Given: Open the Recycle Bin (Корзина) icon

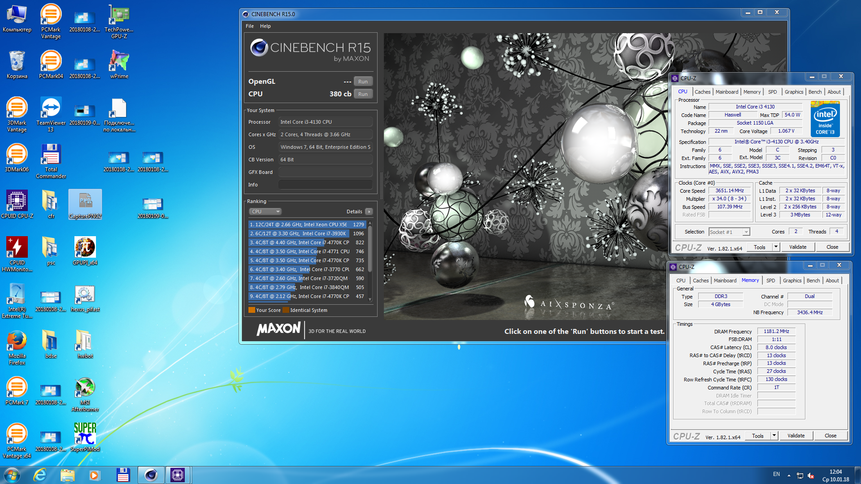Looking at the screenshot, I should [17, 65].
